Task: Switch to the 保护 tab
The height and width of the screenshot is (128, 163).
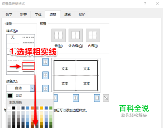Action: (82, 14)
